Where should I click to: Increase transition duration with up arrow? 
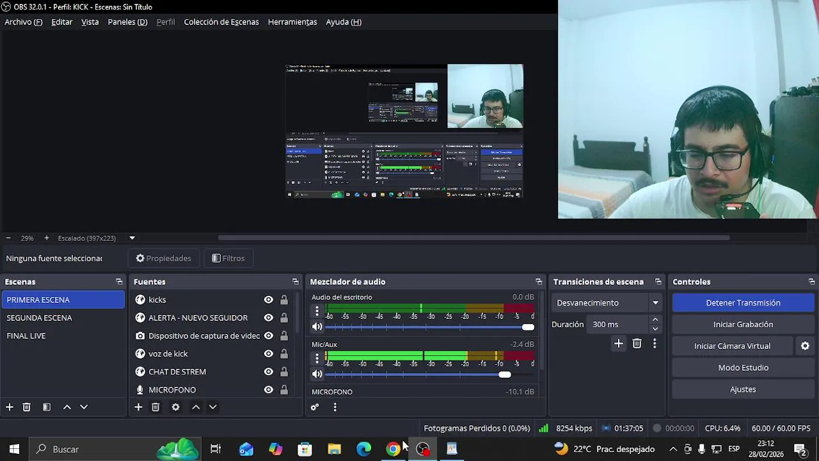tap(655, 320)
